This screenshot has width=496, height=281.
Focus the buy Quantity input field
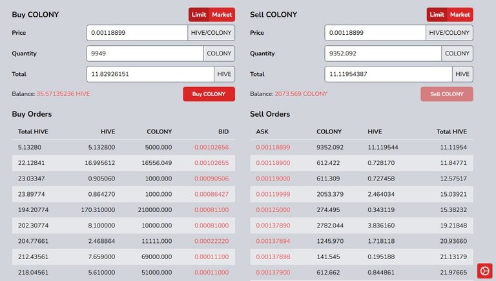(x=145, y=53)
